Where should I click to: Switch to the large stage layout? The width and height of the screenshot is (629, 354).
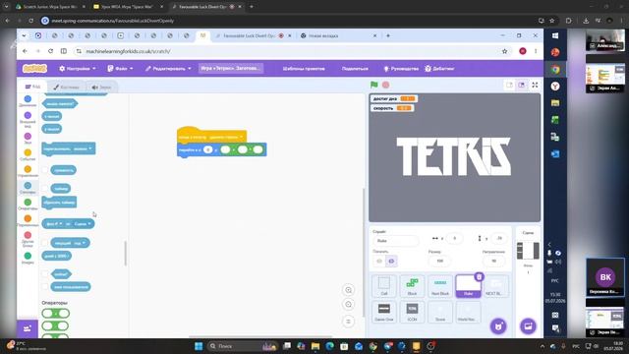(x=521, y=86)
